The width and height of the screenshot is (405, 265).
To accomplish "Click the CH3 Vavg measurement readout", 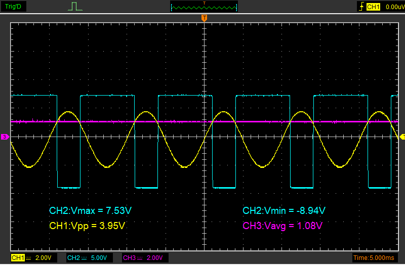I will click(x=282, y=225).
